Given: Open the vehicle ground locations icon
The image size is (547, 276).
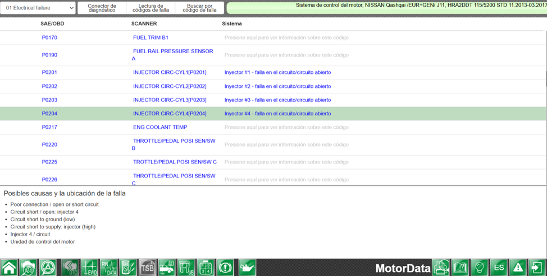Looking at the screenshot, I should point(167,268).
